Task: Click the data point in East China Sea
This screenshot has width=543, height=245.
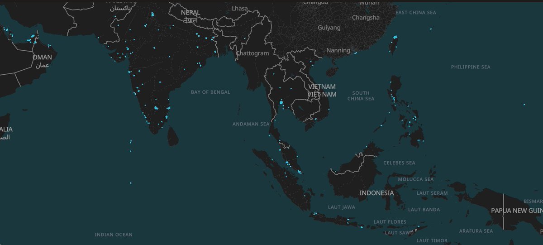Action: click(430, 29)
